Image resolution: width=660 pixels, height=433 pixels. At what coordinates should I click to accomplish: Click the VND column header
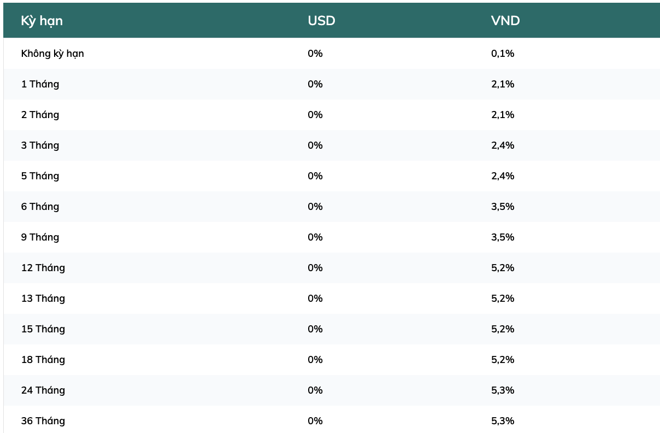tap(505, 21)
